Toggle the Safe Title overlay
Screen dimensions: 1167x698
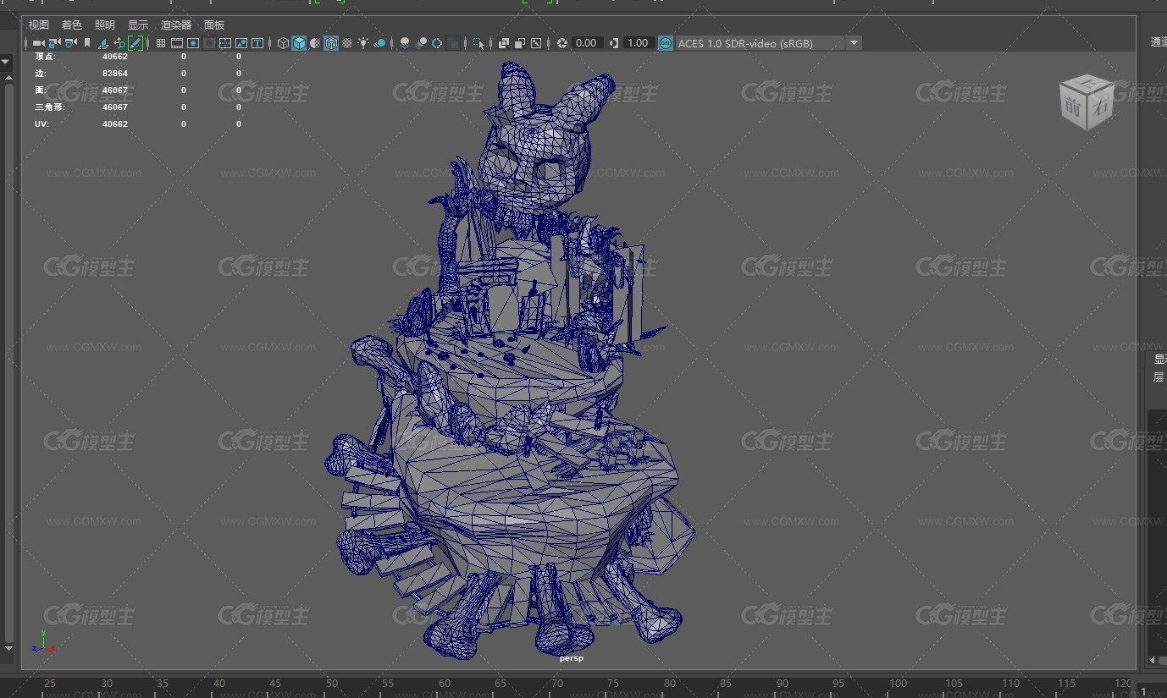pos(257,43)
